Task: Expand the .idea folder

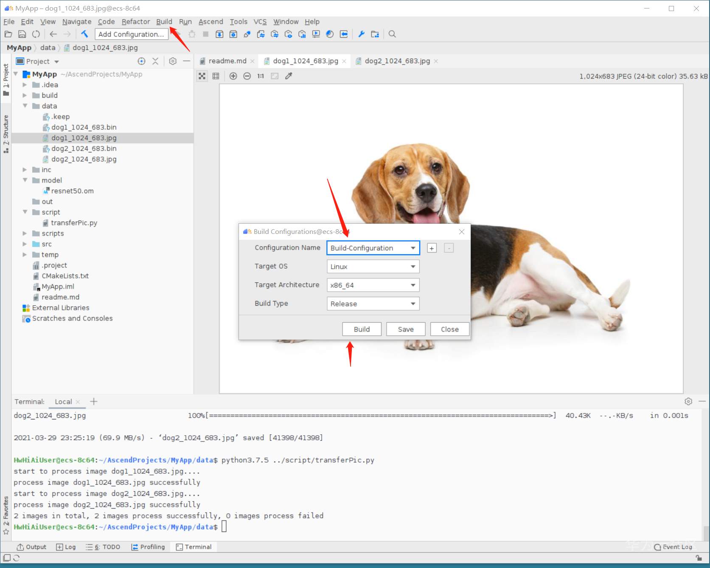Action: coord(25,84)
